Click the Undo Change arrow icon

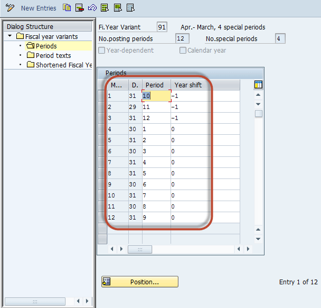click(92, 7)
